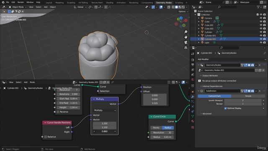The height and width of the screenshot is (151, 268).
Task: Open the Render properties tab icon
Action: click(x=193, y=60)
